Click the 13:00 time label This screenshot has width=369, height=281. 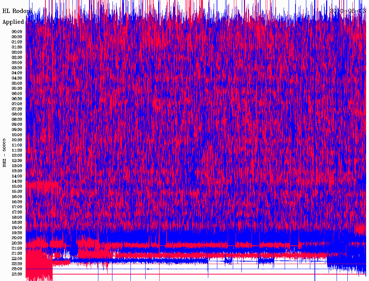click(x=17, y=166)
